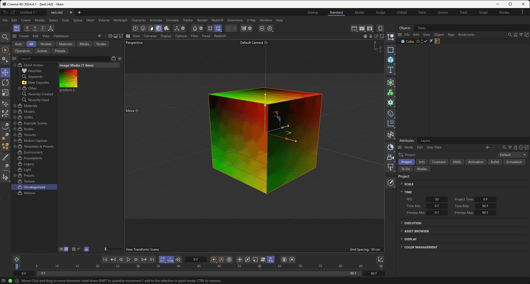Click the asset Search field
This screenshot has height=284, width=530.
click(65, 59)
